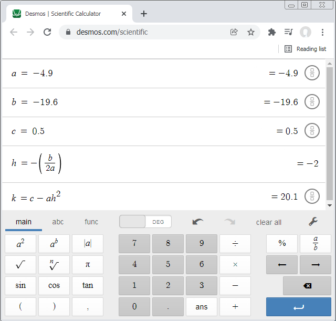Click the decimal point key
The height and width of the screenshot is (321, 336).
[x=168, y=307]
